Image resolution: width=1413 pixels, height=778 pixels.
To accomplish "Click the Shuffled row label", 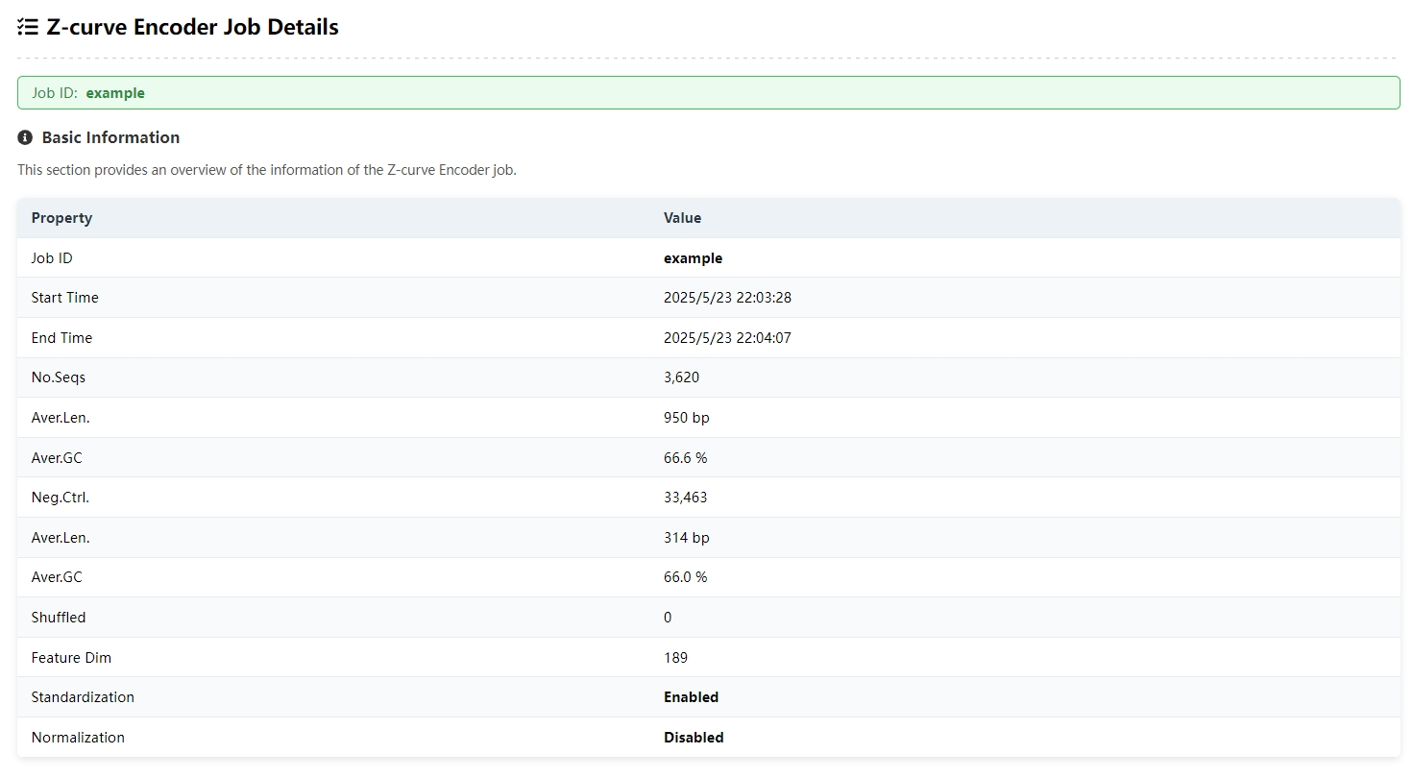I will (x=58, y=618).
